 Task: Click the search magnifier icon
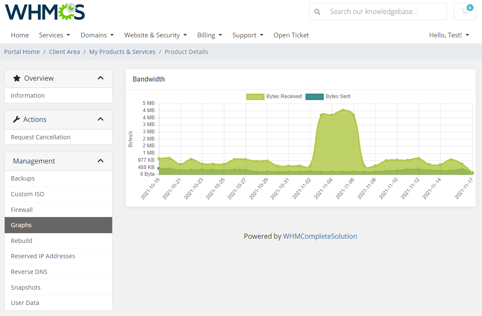tap(317, 11)
